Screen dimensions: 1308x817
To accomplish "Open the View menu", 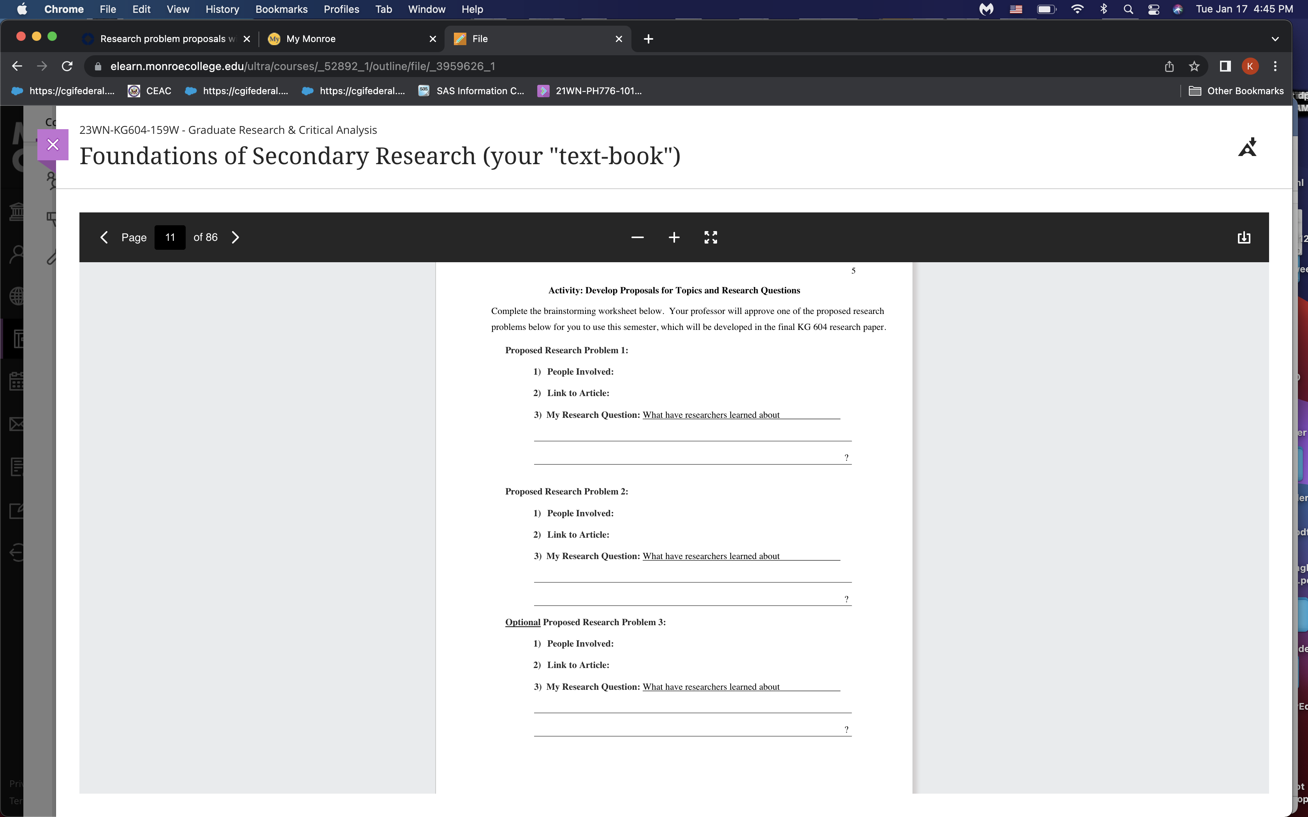I will point(178,9).
